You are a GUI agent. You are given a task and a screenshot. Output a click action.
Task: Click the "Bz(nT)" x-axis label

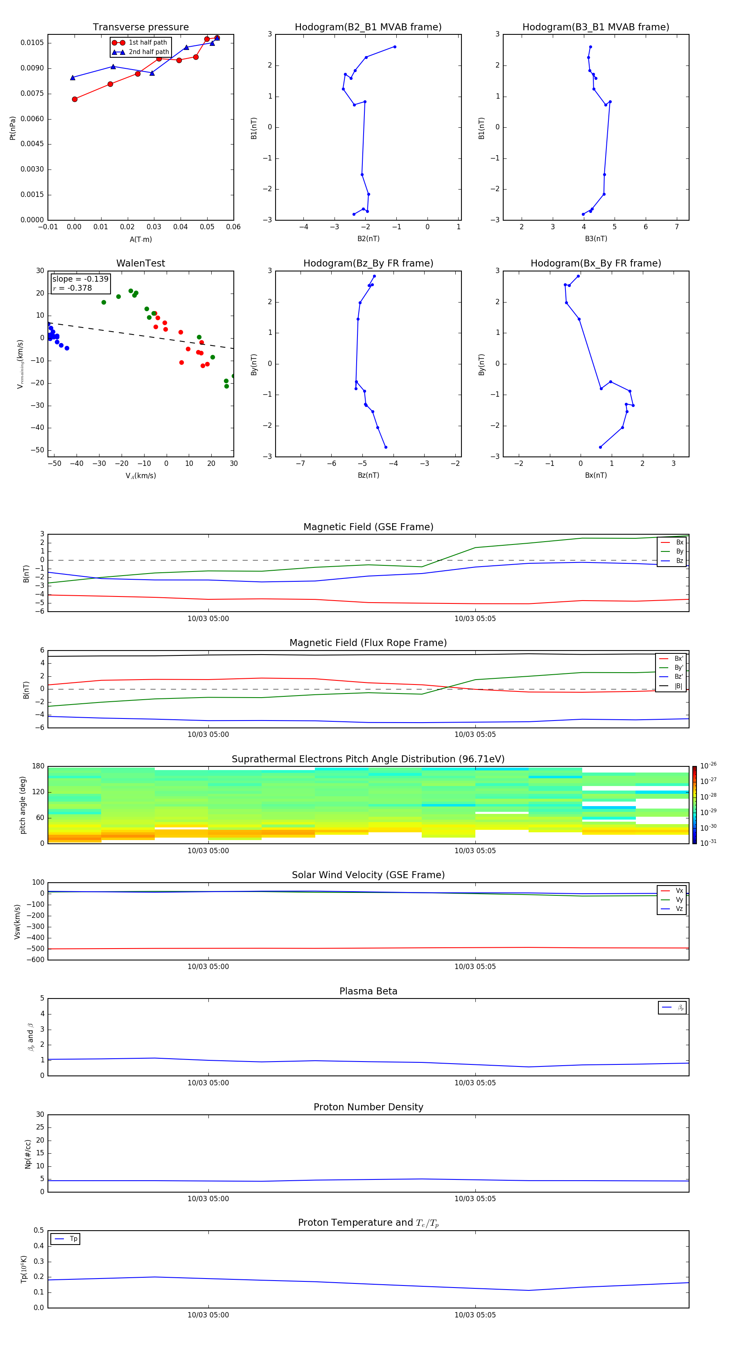(368, 476)
